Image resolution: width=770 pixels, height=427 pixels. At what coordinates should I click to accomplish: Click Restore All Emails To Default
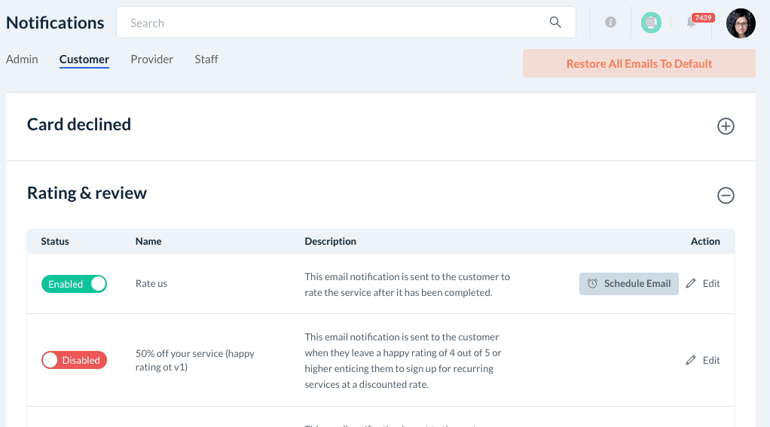[639, 64]
